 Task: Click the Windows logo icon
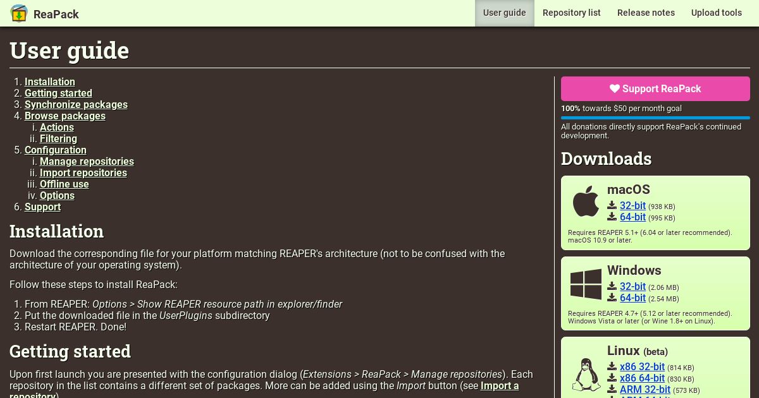(586, 284)
